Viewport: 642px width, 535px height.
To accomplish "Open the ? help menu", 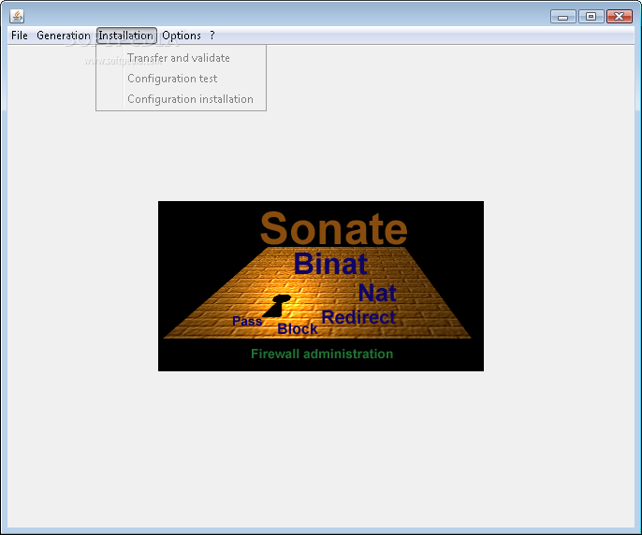I will (x=212, y=36).
